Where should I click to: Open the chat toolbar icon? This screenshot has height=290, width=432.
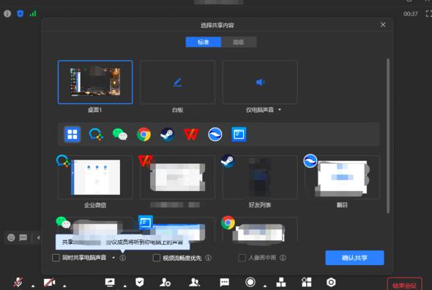[224, 282]
